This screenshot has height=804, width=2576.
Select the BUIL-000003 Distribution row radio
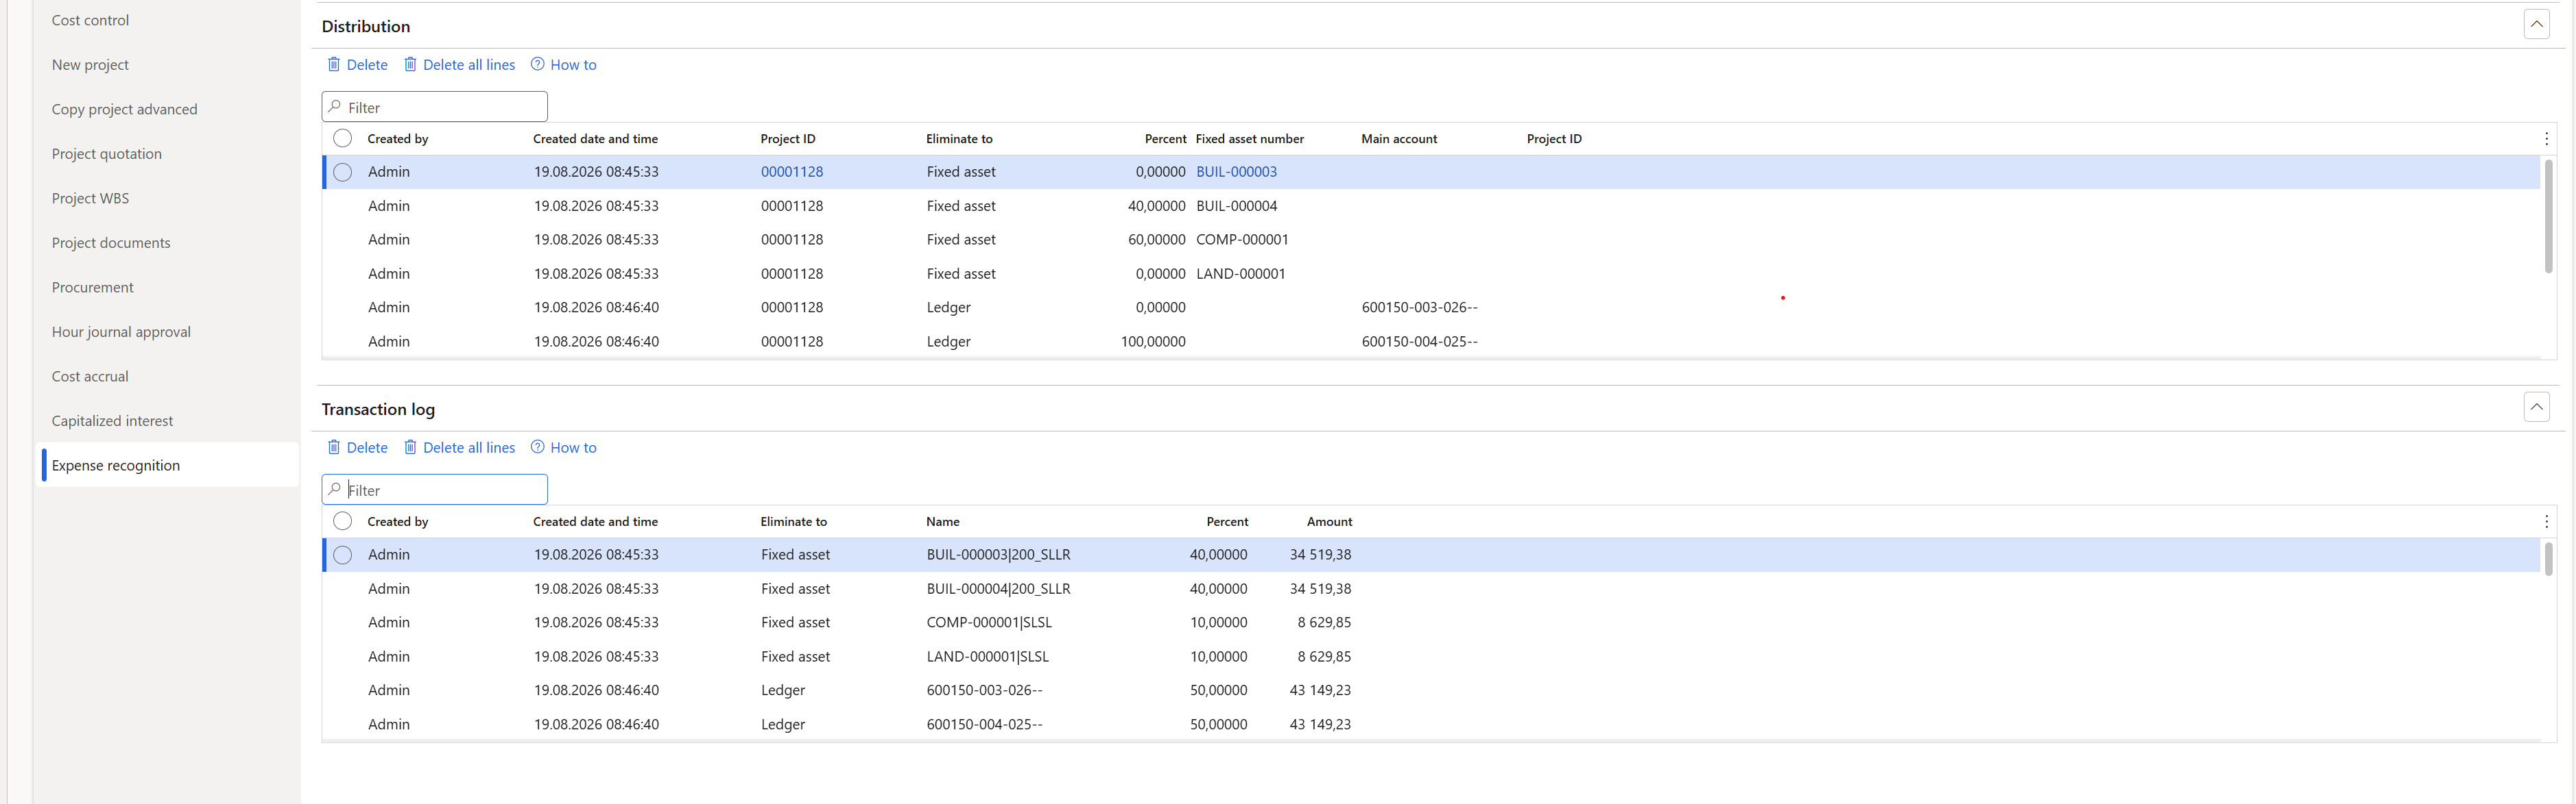343,172
